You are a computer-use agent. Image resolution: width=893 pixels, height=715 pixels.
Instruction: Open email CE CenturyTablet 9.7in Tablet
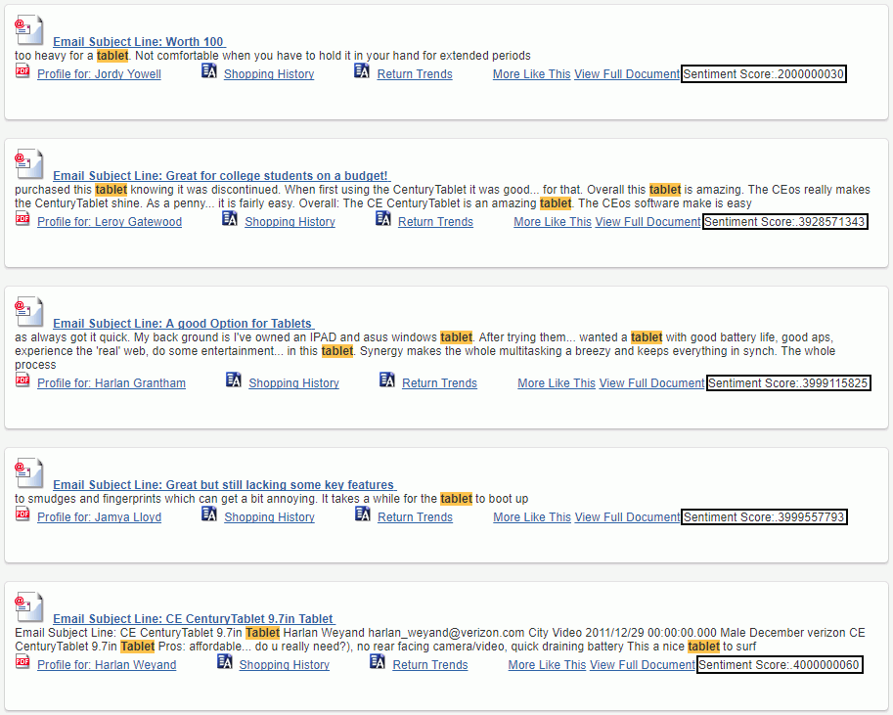[194, 618]
